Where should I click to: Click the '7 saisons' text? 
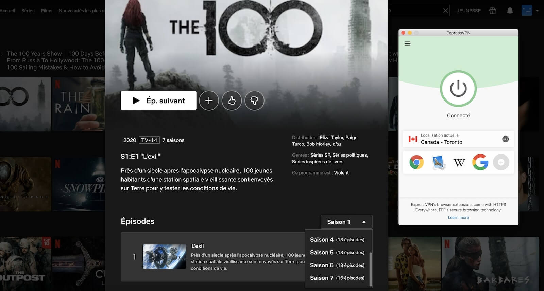point(173,140)
